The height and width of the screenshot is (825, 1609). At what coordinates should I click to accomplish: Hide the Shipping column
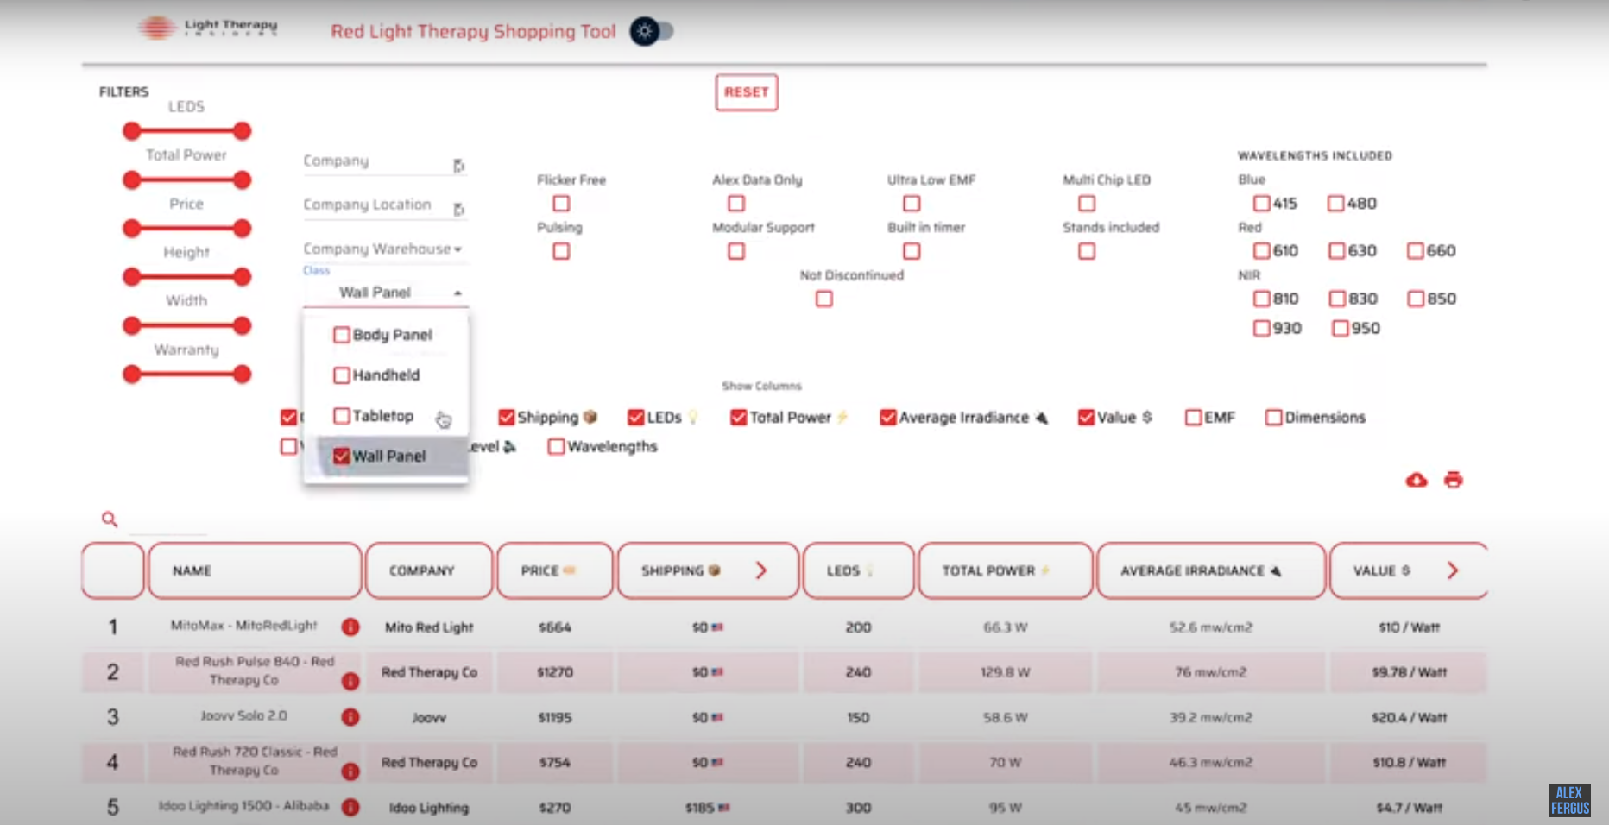click(507, 418)
